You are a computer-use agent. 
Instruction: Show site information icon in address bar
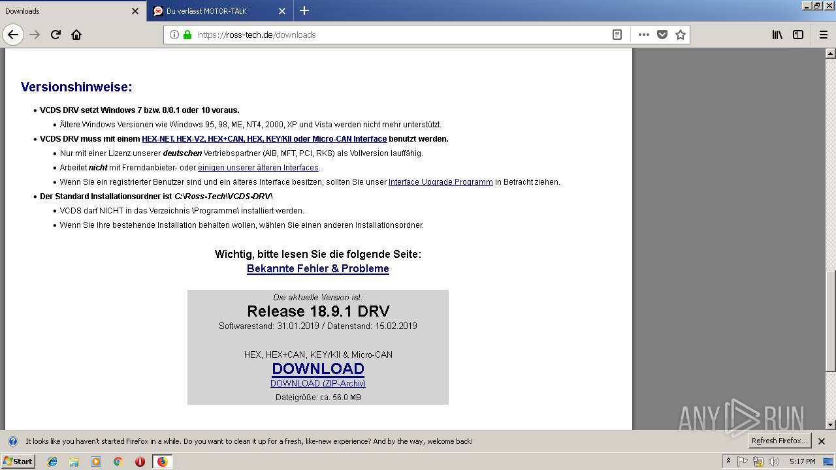click(x=174, y=35)
